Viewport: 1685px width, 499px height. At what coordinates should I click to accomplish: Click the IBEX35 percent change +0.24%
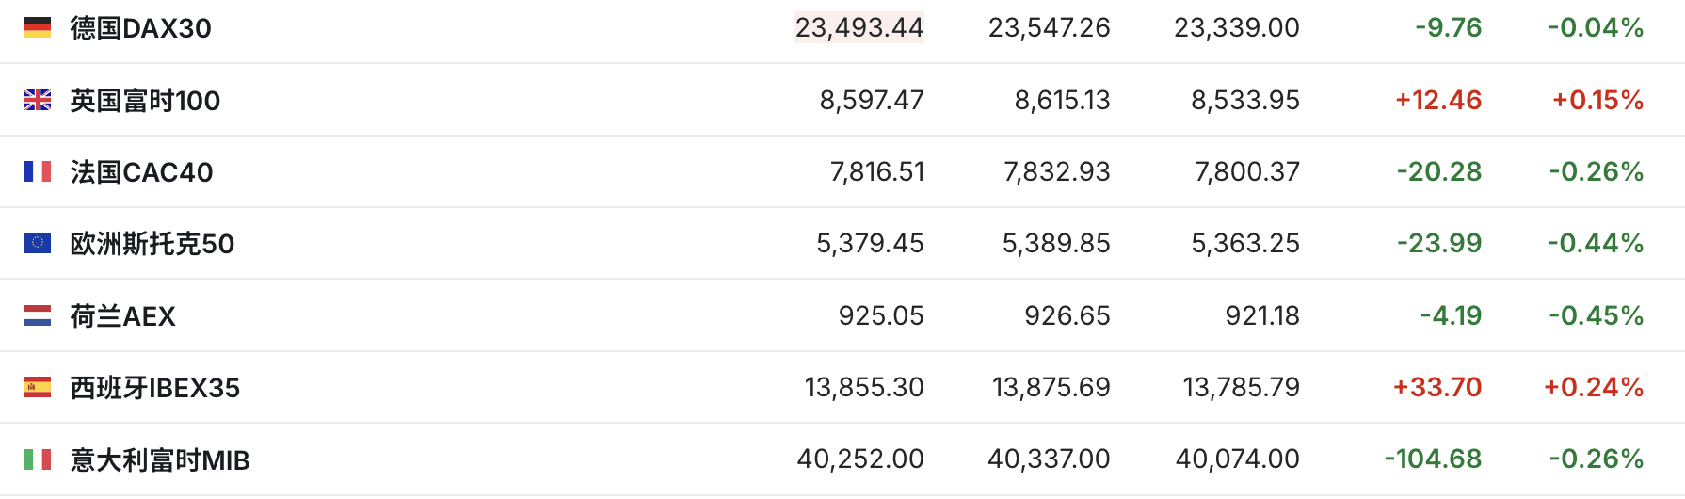pyautogui.click(x=1593, y=387)
